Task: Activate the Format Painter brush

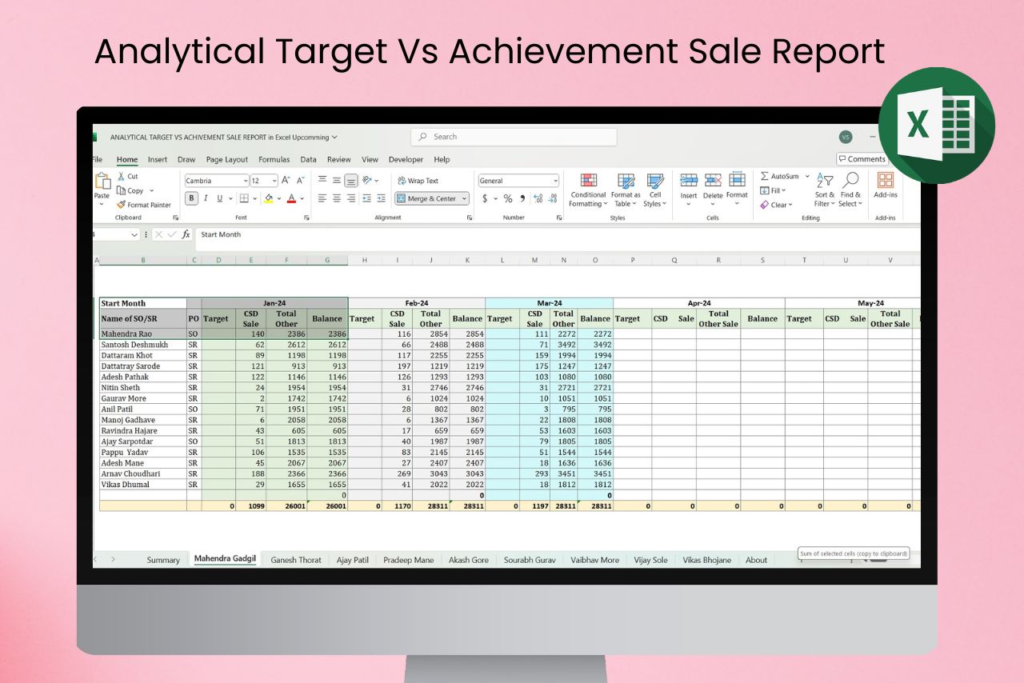Action: tap(122, 205)
